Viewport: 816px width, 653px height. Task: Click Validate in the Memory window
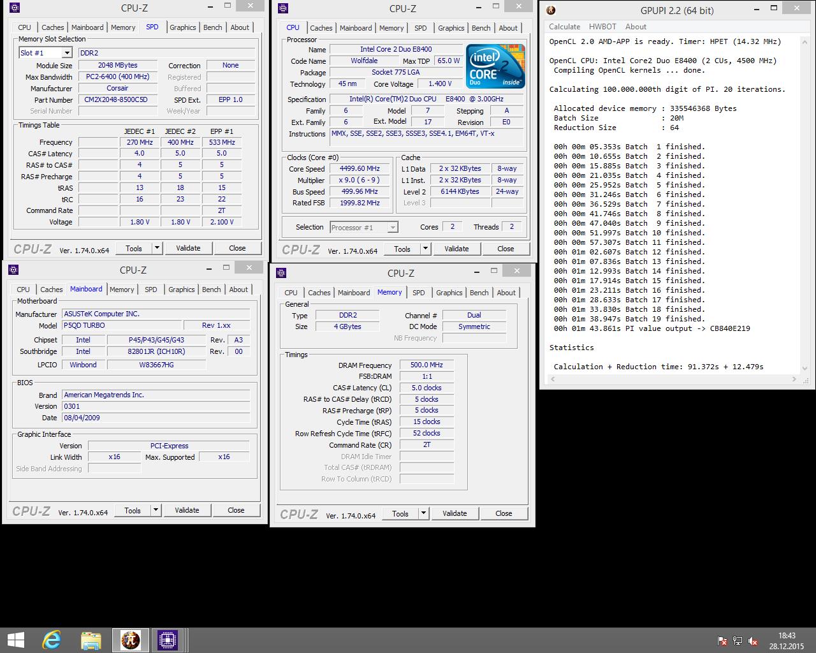tap(455, 513)
